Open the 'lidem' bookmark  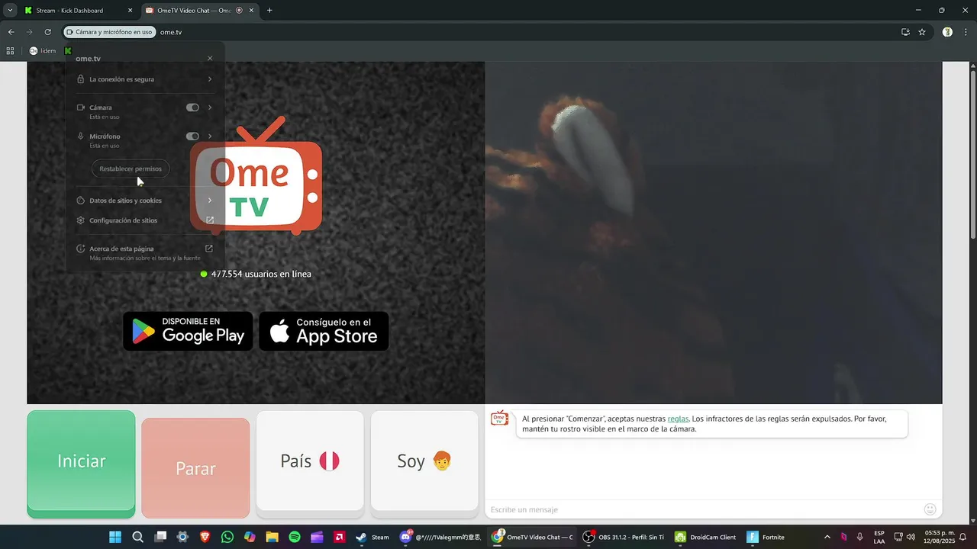click(43, 51)
